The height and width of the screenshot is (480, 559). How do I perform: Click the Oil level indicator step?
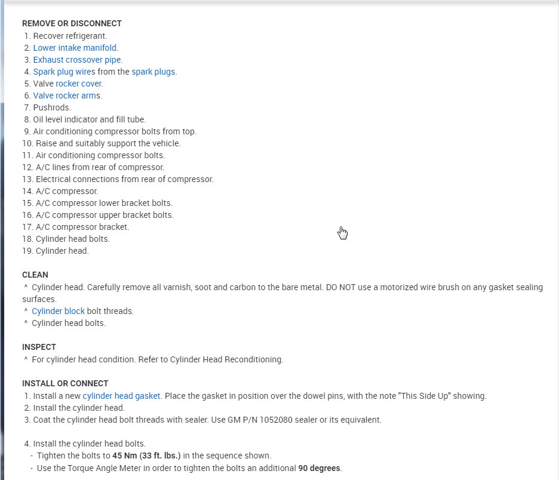(90, 119)
